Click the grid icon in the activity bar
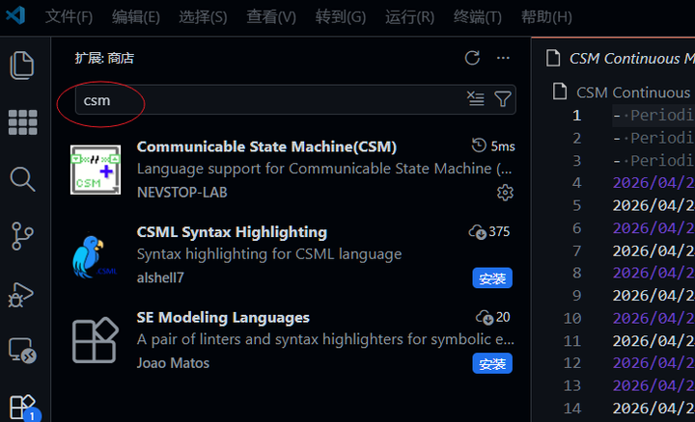The image size is (695, 422). coord(22,122)
